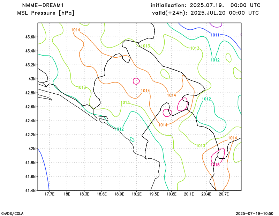Select the MSL Pressure [hPa] subtitle
Viewport: 279px width, 216px height.
tap(46, 13)
